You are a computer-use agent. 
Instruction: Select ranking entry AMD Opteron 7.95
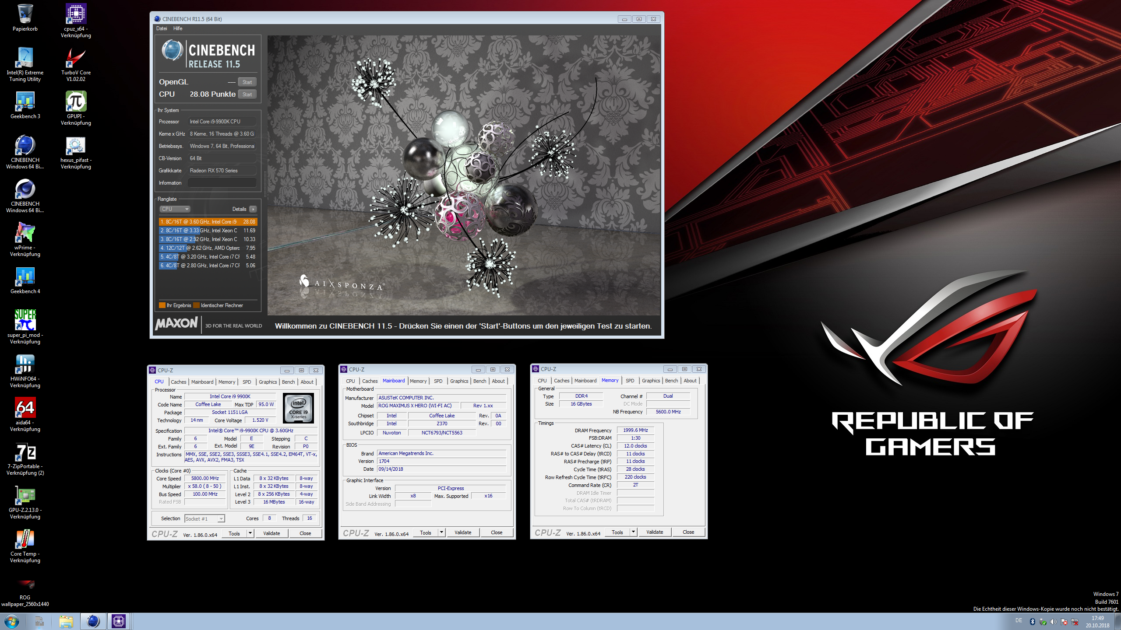click(x=208, y=248)
